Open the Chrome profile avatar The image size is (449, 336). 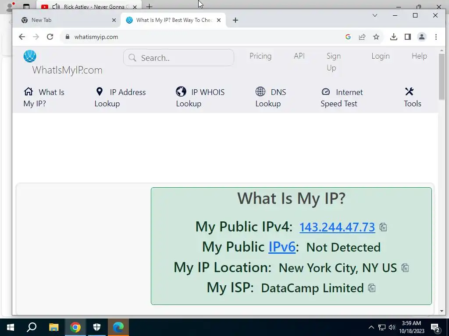[x=422, y=37]
